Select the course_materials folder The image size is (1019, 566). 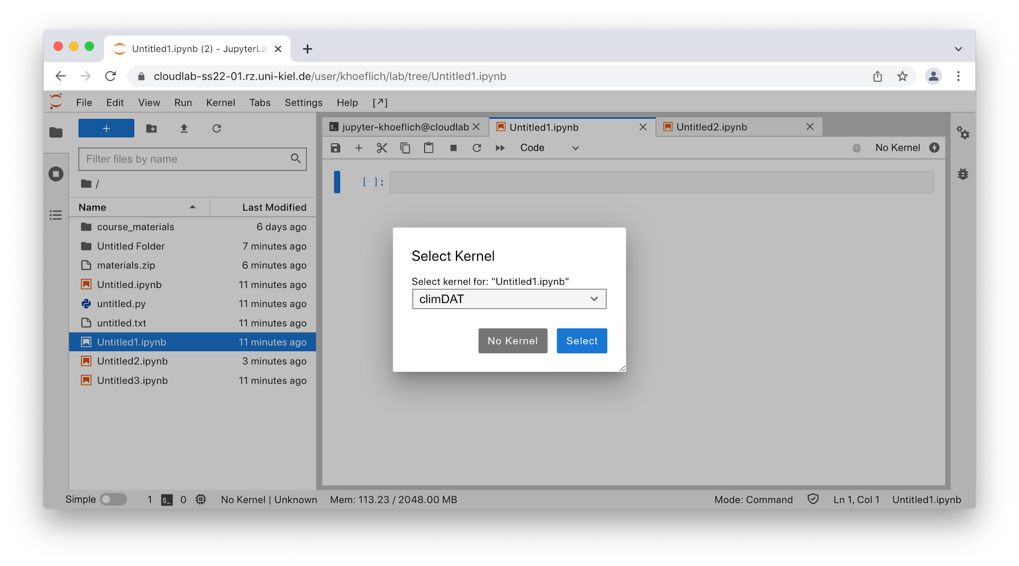[135, 227]
